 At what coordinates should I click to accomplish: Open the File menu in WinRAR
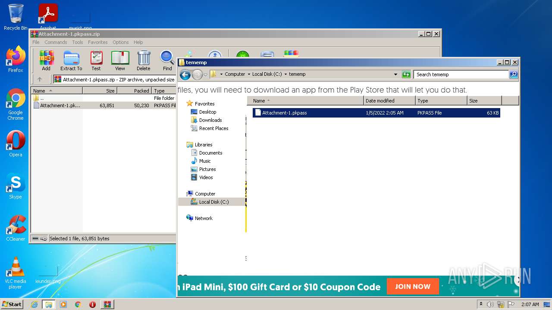pos(36,42)
